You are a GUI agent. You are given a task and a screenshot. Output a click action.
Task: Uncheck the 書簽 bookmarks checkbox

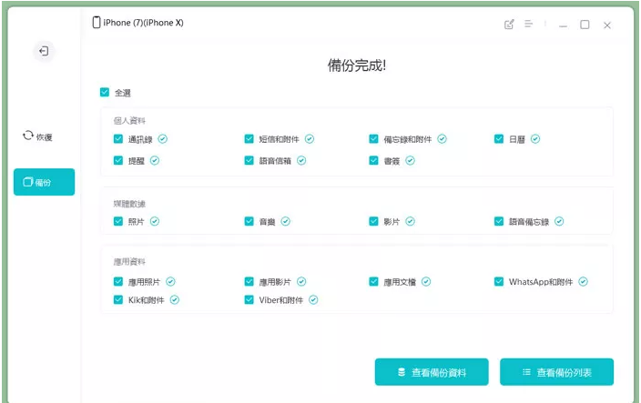[x=373, y=160]
